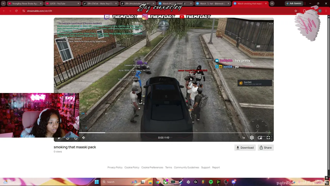This screenshot has height=186, width=330.
Task: Switch to Watch hat @drewski tab
Action: (x=213, y=4)
